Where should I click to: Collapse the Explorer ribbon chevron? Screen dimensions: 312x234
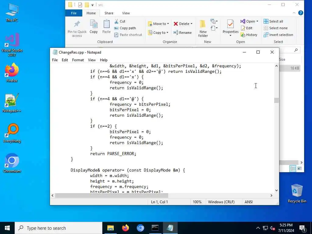pos(294,13)
